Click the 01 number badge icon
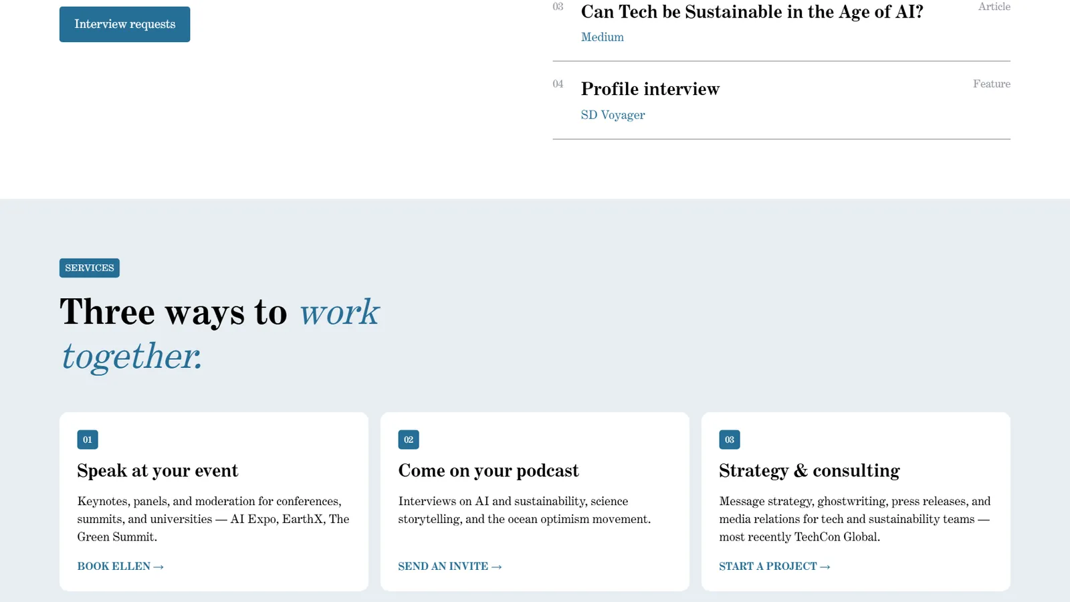Image resolution: width=1070 pixels, height=602 pixels. point(88,439)
